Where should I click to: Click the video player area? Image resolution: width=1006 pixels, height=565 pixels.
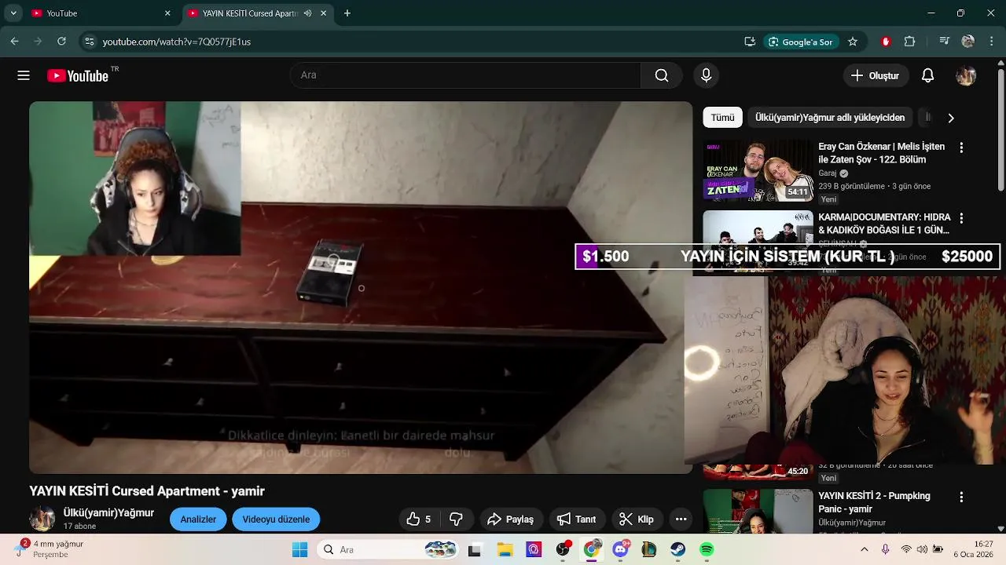(361, 287)
